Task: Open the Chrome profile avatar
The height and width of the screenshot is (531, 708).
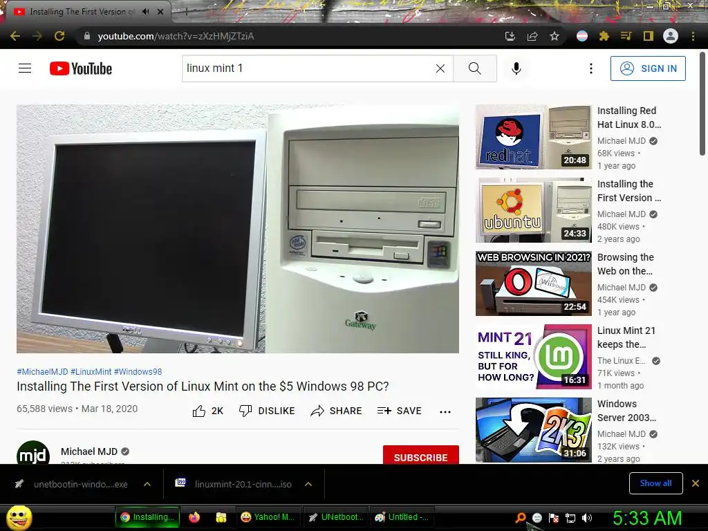Action: pos(671,36)
